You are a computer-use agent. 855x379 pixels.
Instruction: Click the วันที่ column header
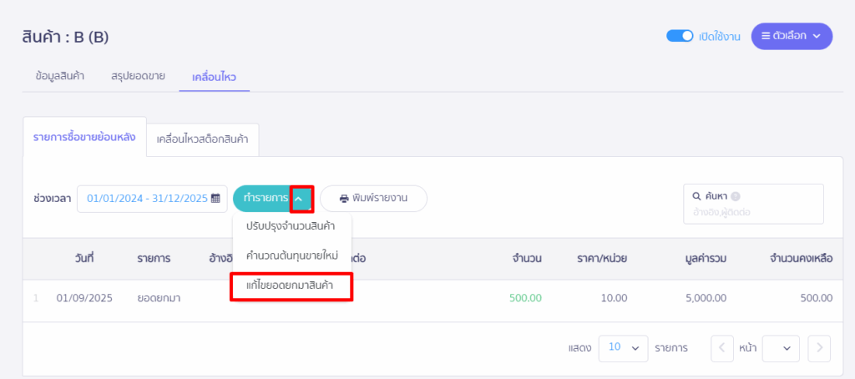[84, 259]
